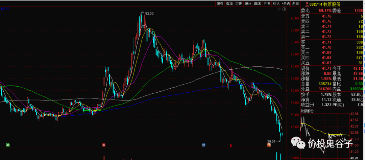Toggle 标记 mark on this stock
365x160 pixels.
(276, 4)
